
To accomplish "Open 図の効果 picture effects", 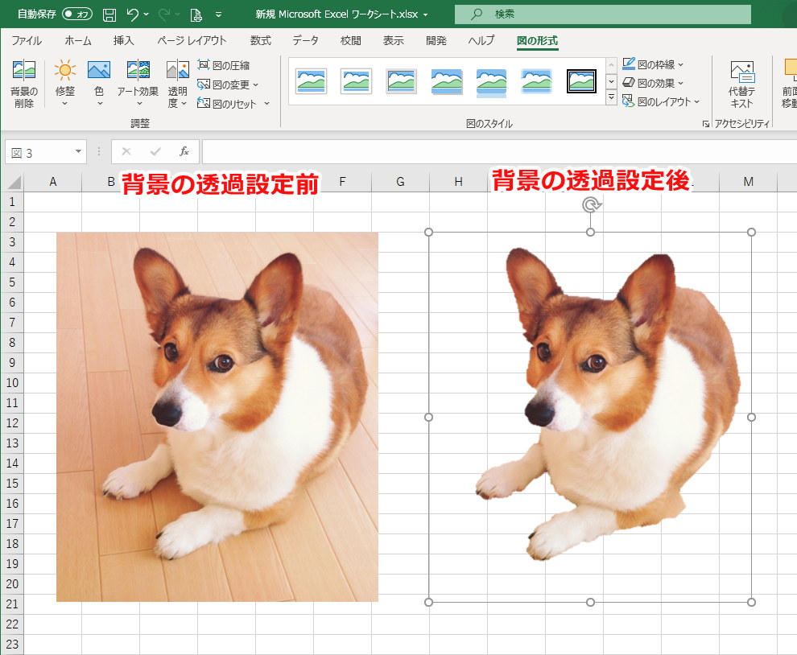I will click(653, 83).
